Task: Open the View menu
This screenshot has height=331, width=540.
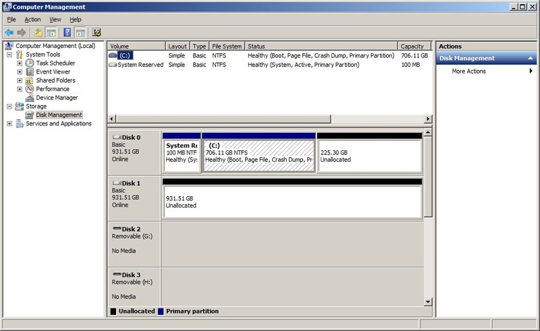Action: [55, 20]
